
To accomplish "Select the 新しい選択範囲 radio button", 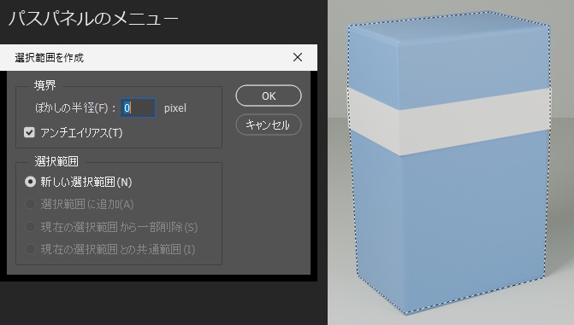I will (x=30, y=182).
